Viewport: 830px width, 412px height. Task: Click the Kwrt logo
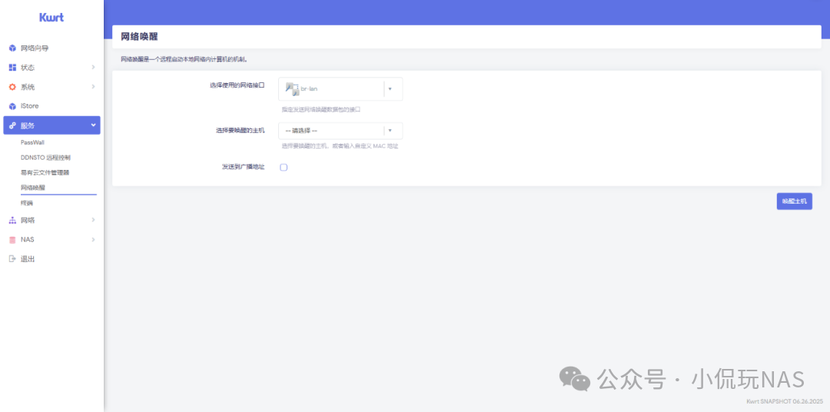click(x=51, y=18)
